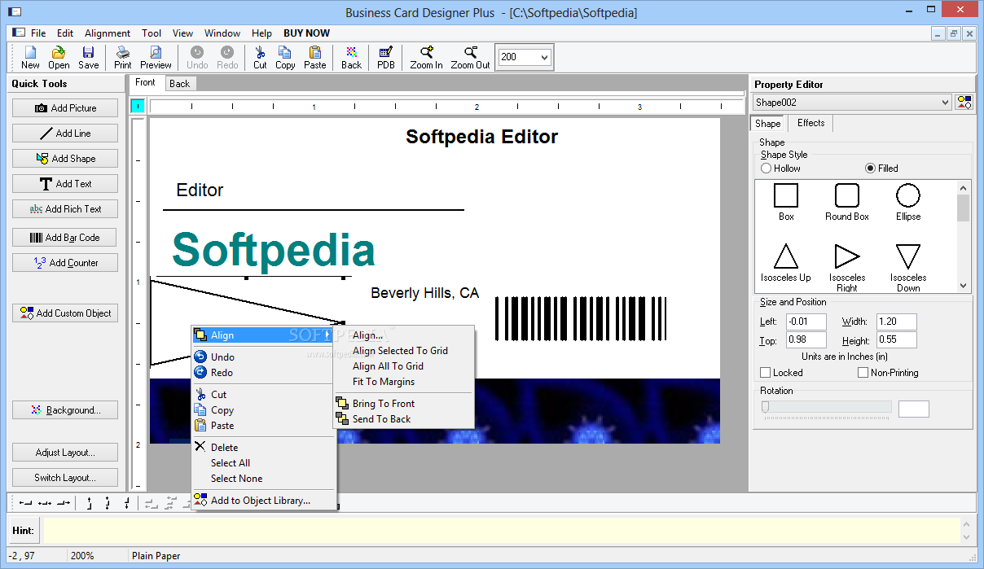Choose the Ellipse shape style

(x=908, y=201)
